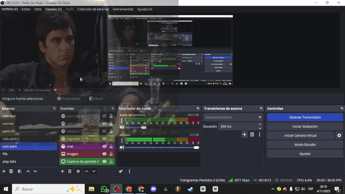Viewport: 345px width, 194px height.
Task: Show the cam negro2 source
Action: click(104, 124)
